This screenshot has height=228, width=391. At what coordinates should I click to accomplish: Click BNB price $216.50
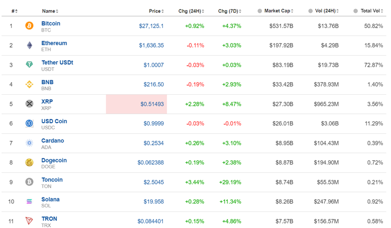(153, 85)
